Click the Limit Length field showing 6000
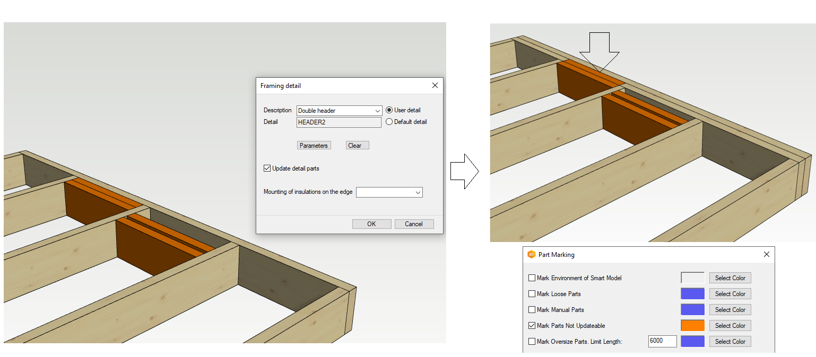816x357 pixels. [662, 342]
